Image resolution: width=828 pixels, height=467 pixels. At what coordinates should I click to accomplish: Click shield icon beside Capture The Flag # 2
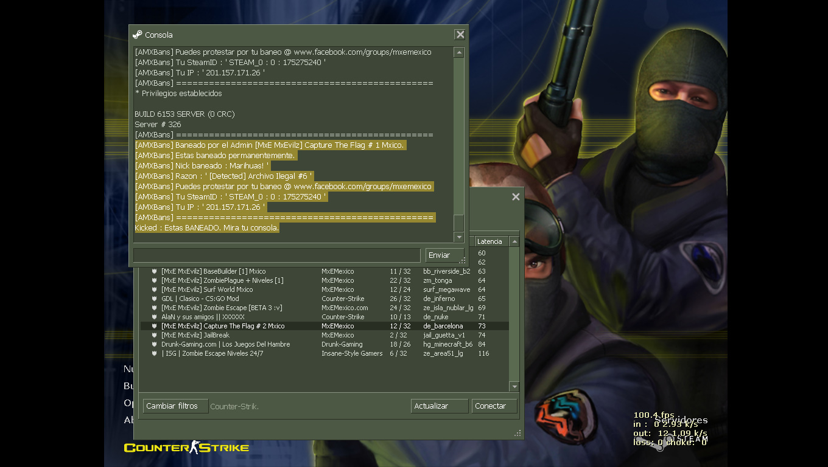click(x=155, y=326)
